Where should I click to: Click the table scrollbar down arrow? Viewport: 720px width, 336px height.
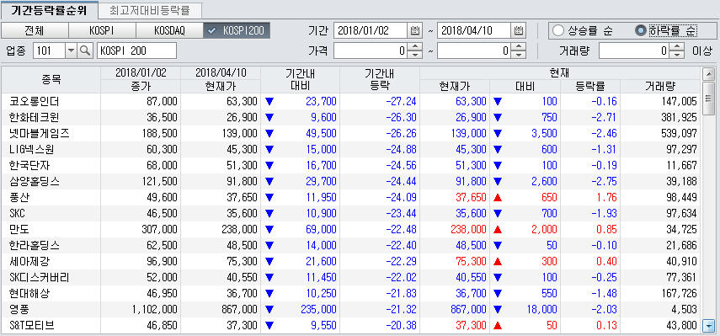[x=708, y=327]
